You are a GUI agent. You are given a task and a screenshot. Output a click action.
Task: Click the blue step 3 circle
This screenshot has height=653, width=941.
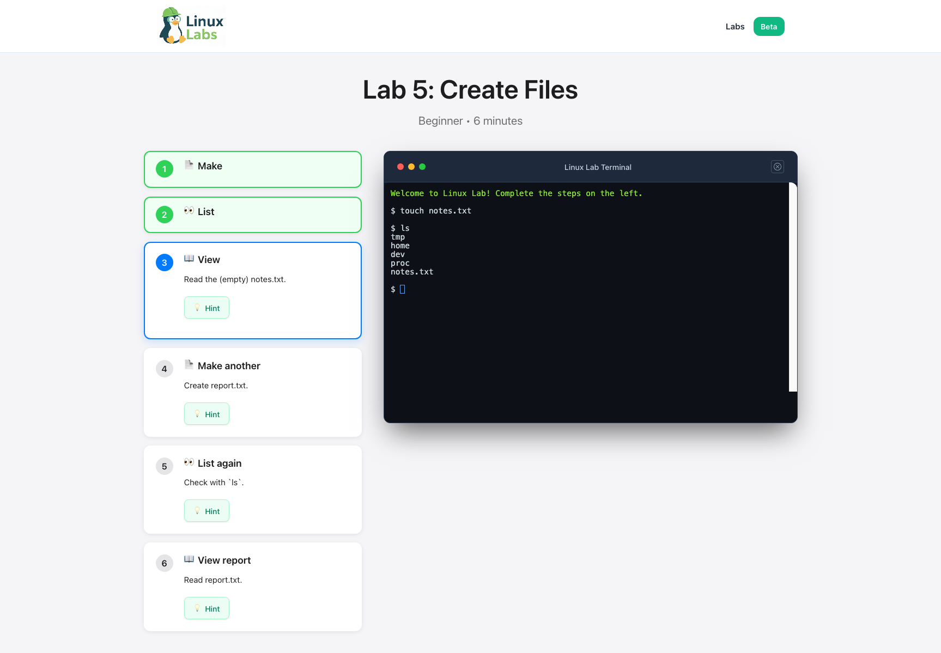[x=165, y=263]
